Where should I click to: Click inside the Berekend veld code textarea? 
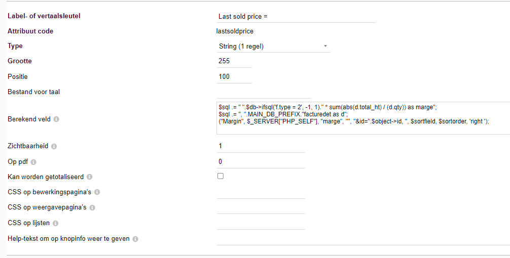[x=362, y=118]
